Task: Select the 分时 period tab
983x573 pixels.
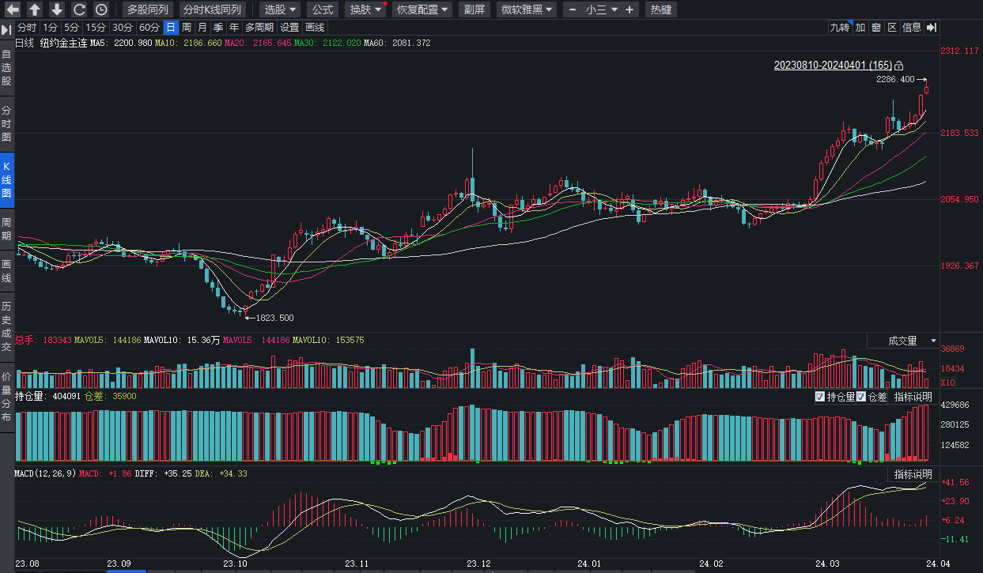Action: 27,28
